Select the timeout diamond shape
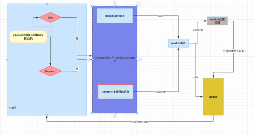Image resolution: width=254 pixels, height=135 pixels. click(x=50, y=71)
